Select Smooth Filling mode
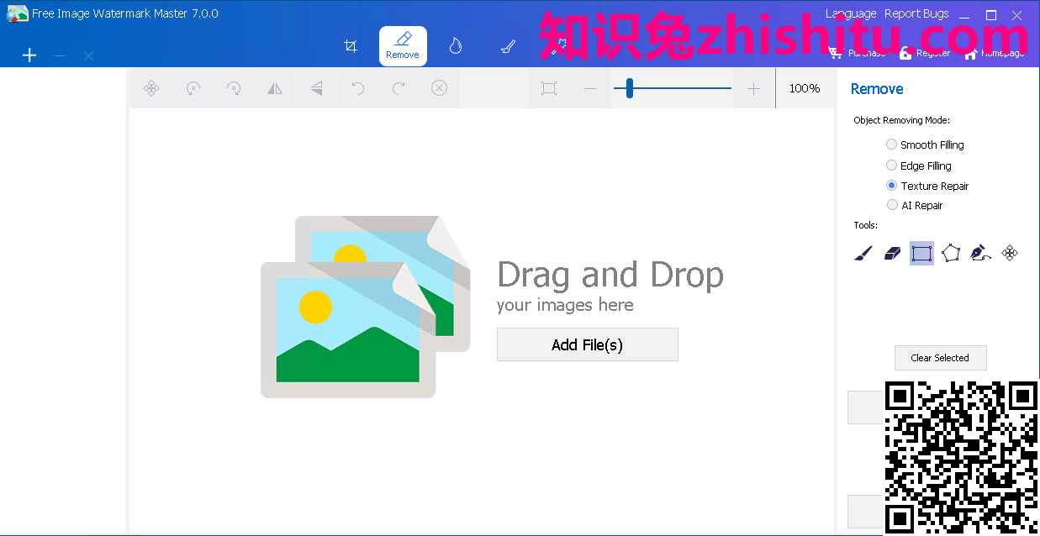Screen dimensions: 1040x536 pyautogui.click(x=925, y=145)
